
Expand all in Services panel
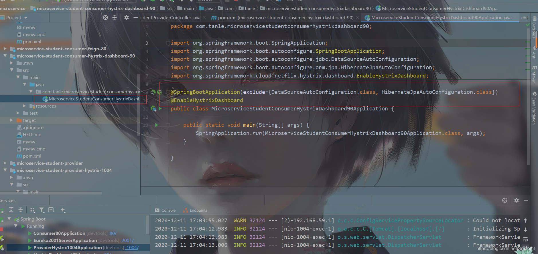(x=11, y=210)
